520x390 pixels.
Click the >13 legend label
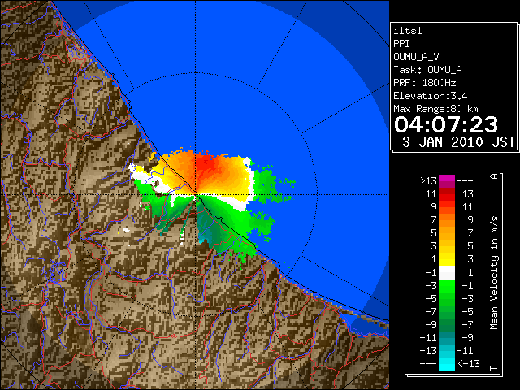[x=428, y=181]
